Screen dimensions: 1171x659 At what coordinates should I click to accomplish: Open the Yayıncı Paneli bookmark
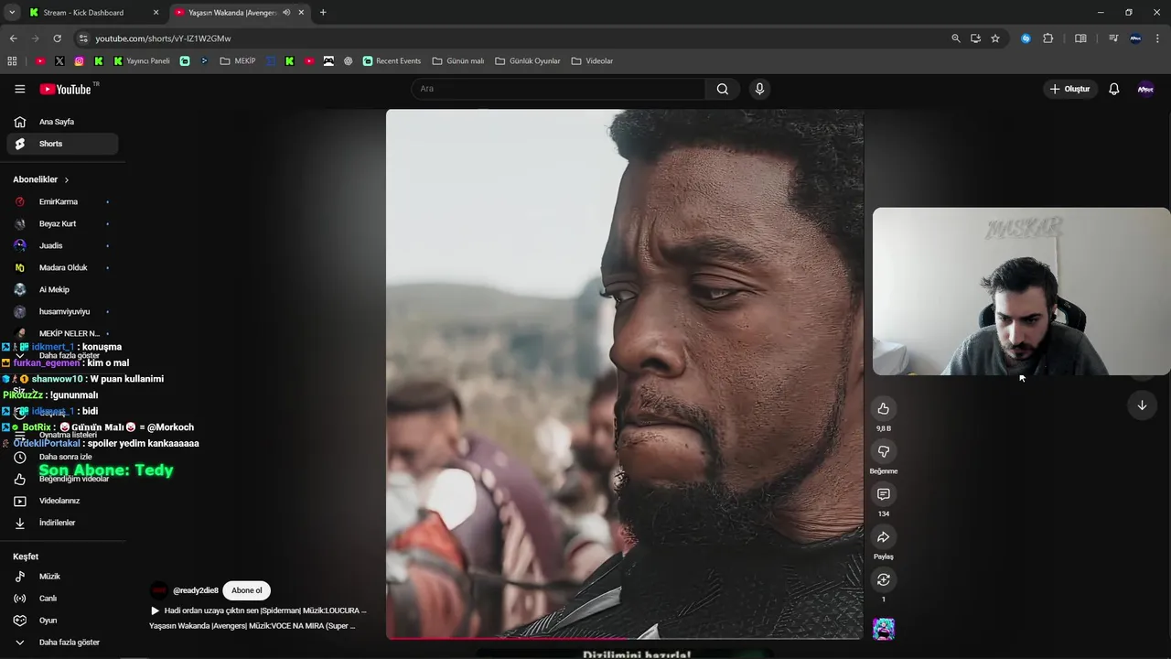[141, 61]
